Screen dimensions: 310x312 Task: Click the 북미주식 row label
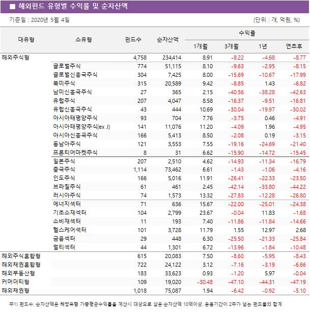(64, 83)
